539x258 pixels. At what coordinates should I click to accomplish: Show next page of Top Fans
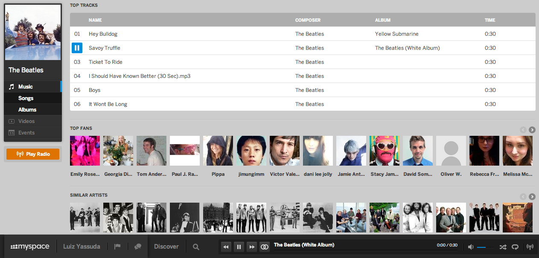coord(532,130)
